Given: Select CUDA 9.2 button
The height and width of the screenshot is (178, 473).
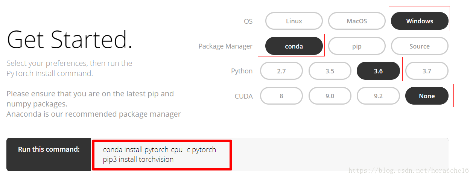Looking at the screenshot, I should coord(378,96).
